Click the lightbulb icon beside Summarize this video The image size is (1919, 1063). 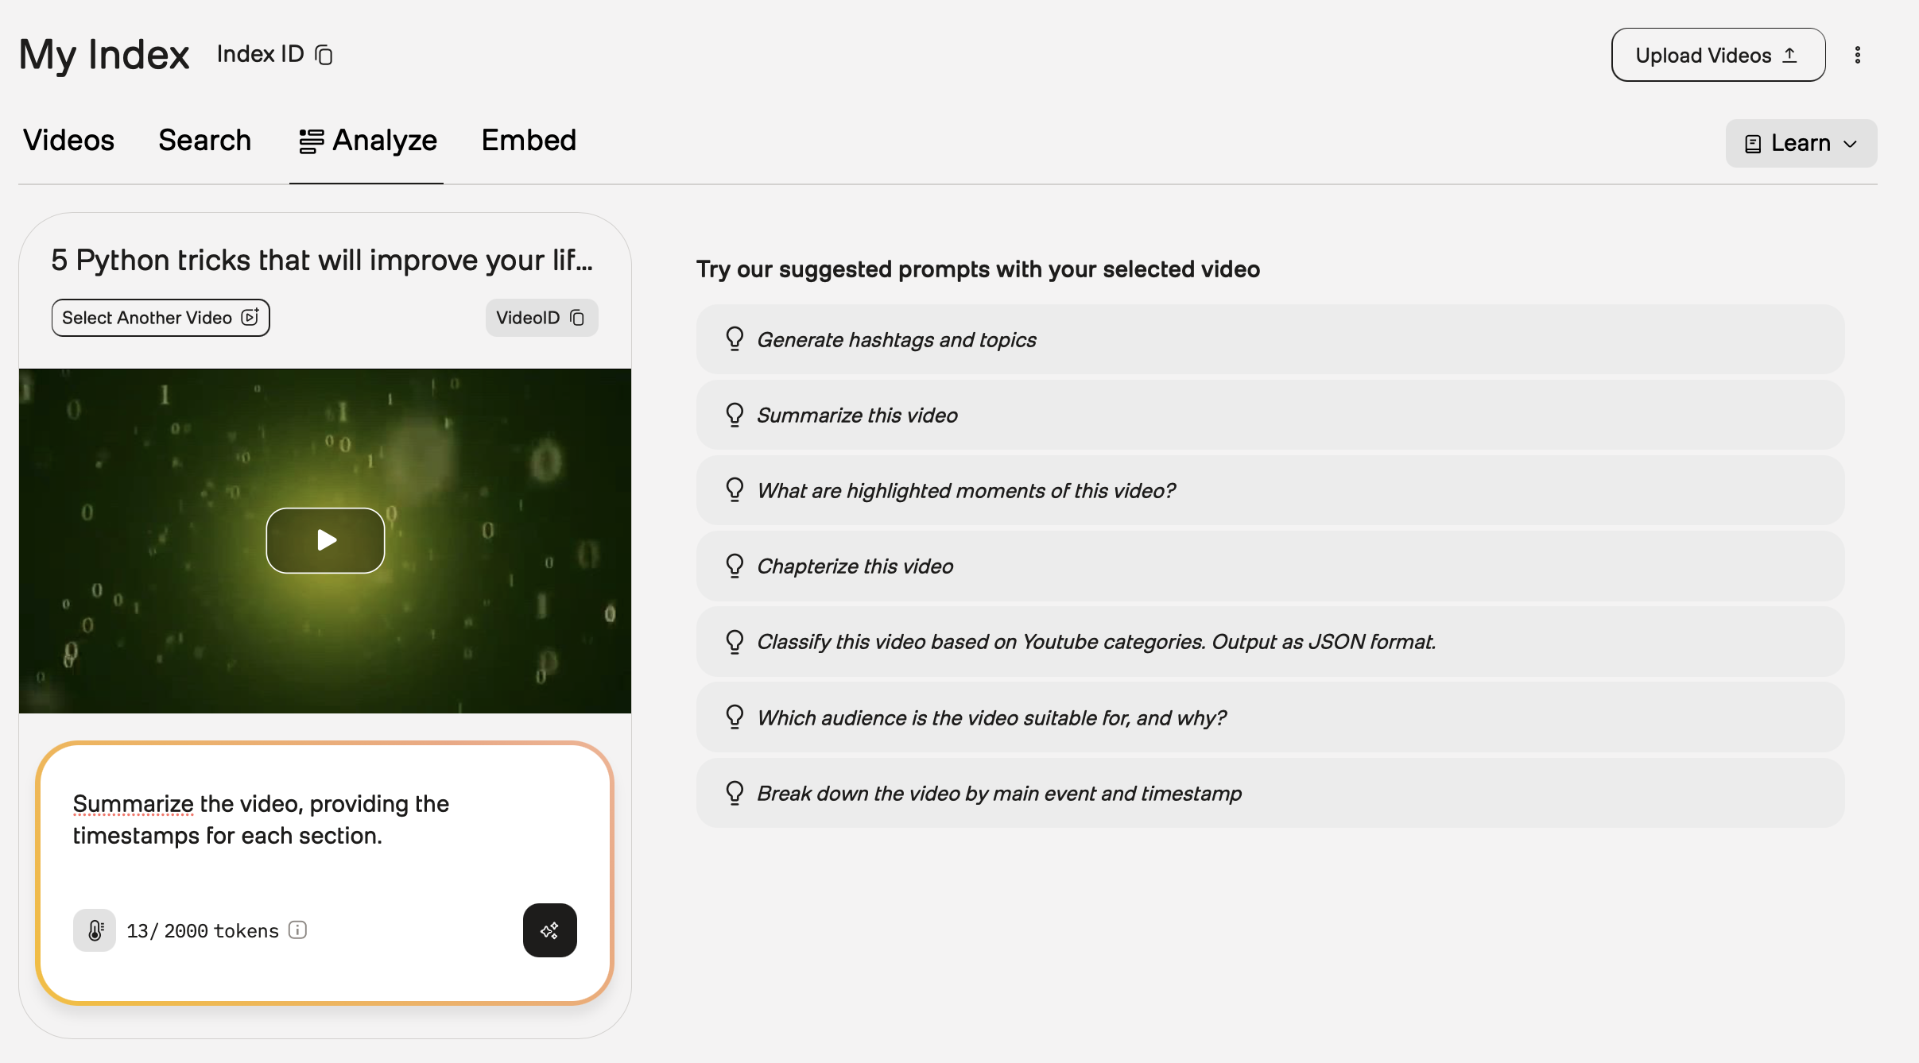[x=735, y=415]
